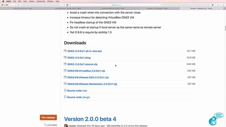Download Source code (zip)

tap(77, 91)
